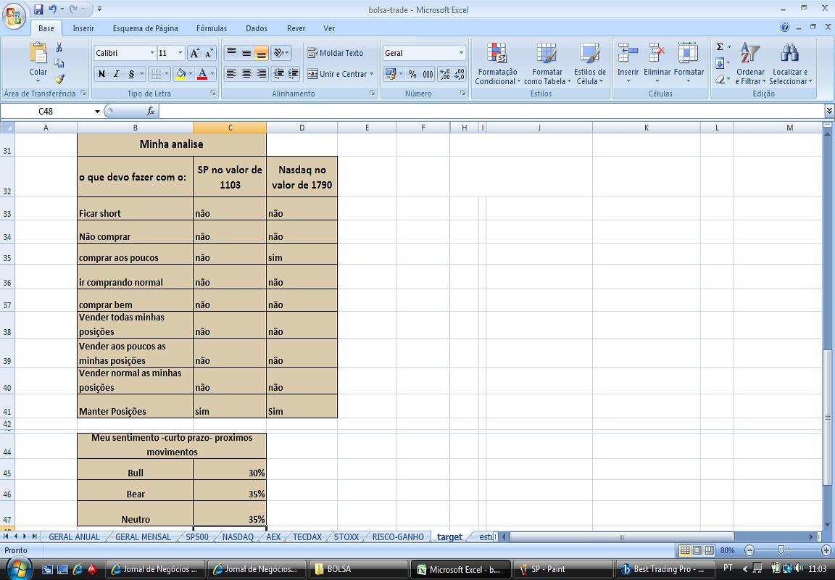Increase decimal places
This screenshot has width=835, height=580.
coord(444,74)
